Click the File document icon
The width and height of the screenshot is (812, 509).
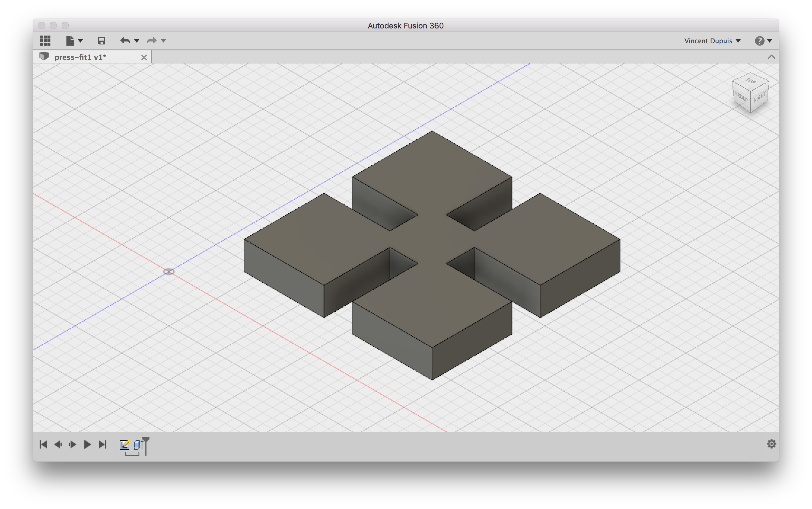pyautogui.click(x=70, y=41)
